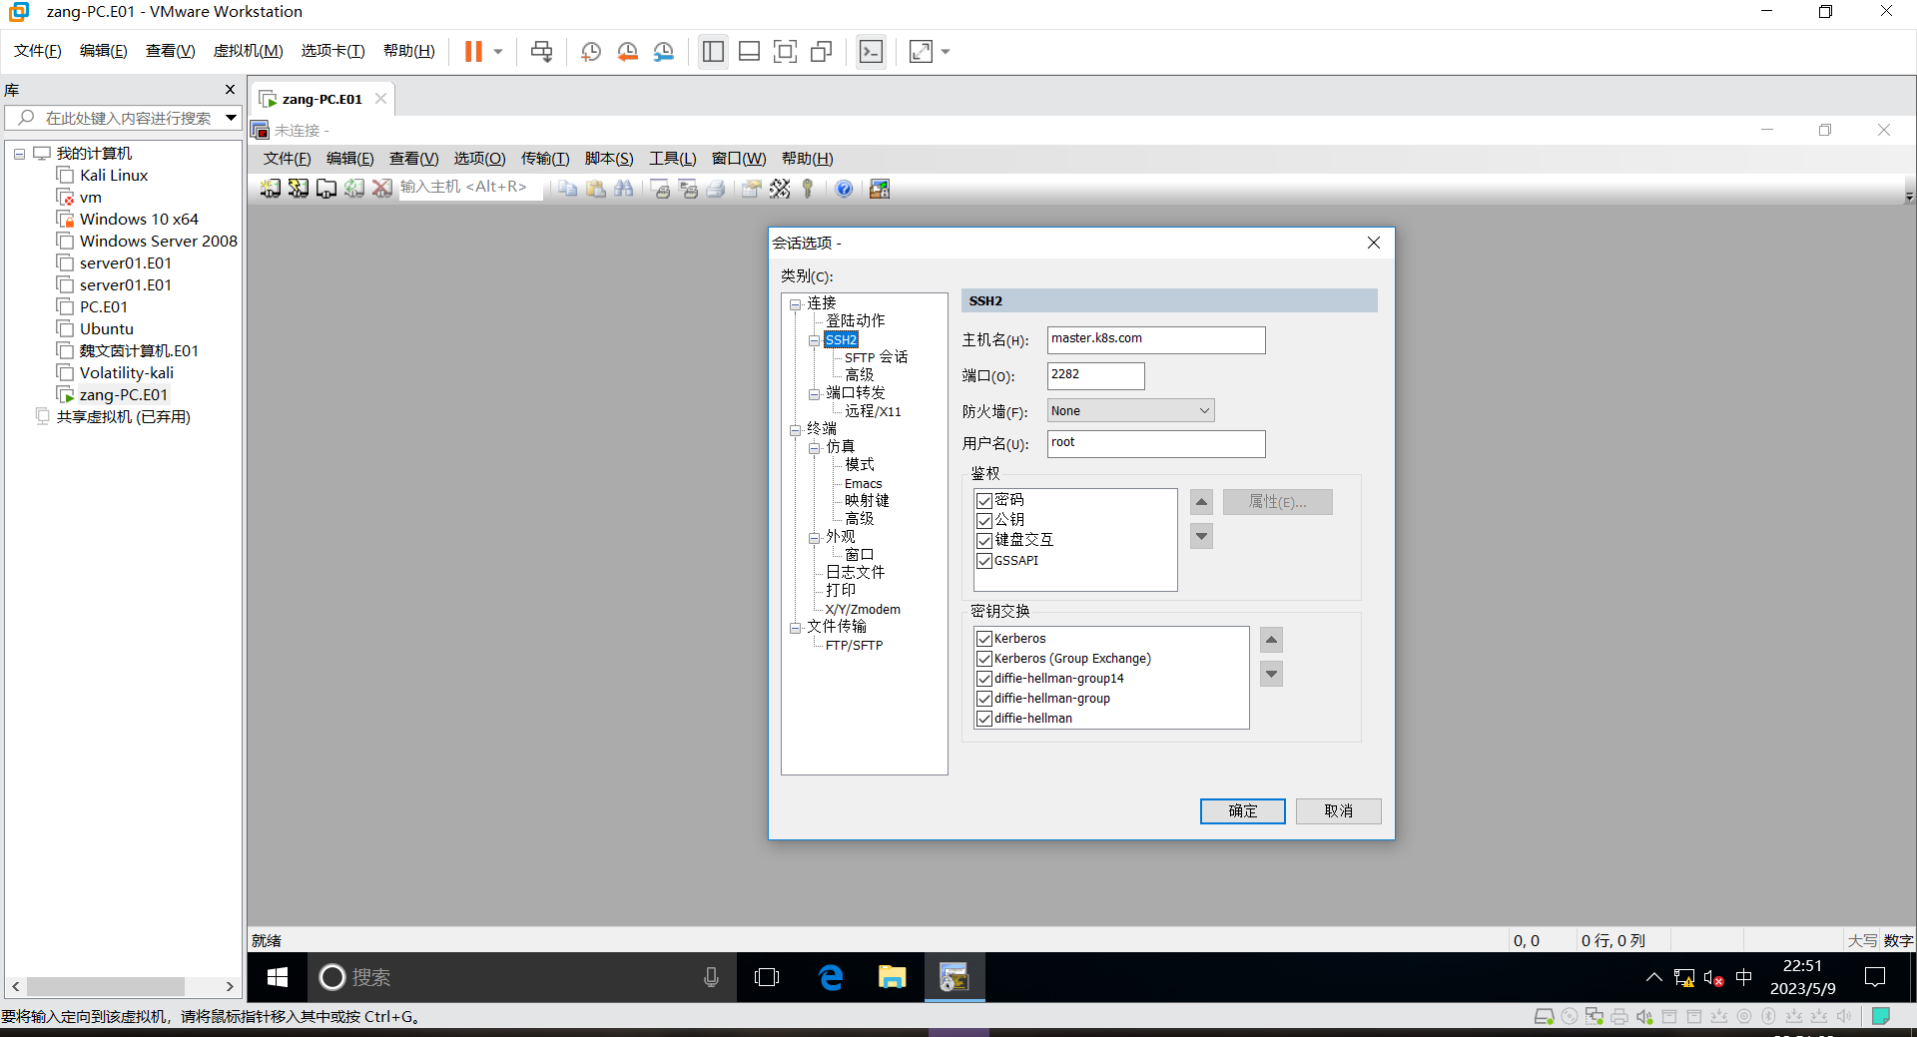Uncheck the diffie-hellman-group checkbox
Screen dimensions: 1917x1037
click(x=984, y=699)
